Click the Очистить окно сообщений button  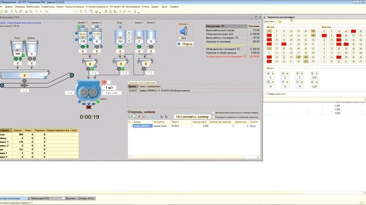point(142,83)
